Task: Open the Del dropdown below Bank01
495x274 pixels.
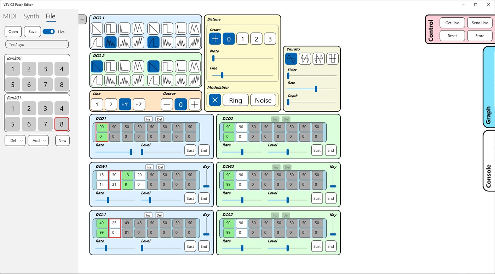Action: [x=15, y=140]
